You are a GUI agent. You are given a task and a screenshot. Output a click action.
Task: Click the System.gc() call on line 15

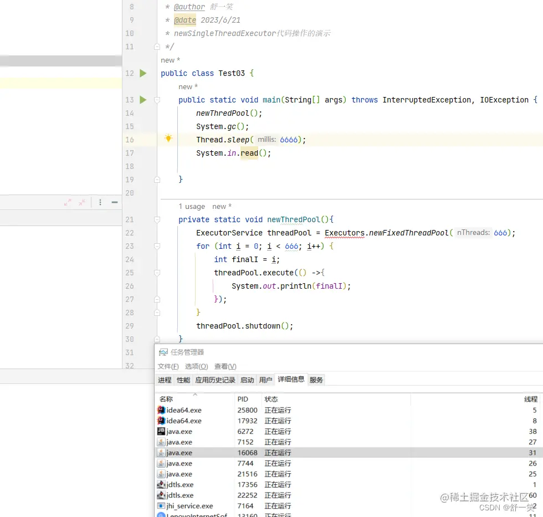pyautogui.click(x=222, y=126)
